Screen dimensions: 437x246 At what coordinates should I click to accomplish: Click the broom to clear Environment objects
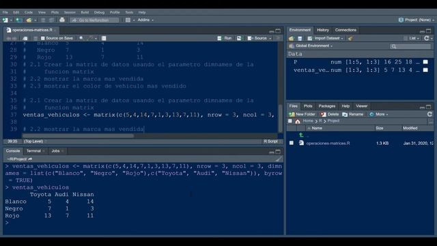point(350,38)
